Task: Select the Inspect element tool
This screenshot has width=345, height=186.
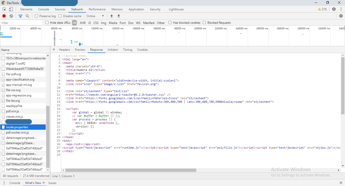Action: point(4,9)
